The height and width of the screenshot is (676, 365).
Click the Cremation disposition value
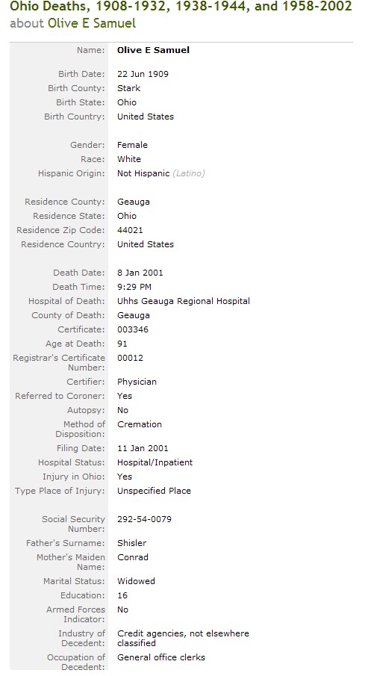click(139, 425)
